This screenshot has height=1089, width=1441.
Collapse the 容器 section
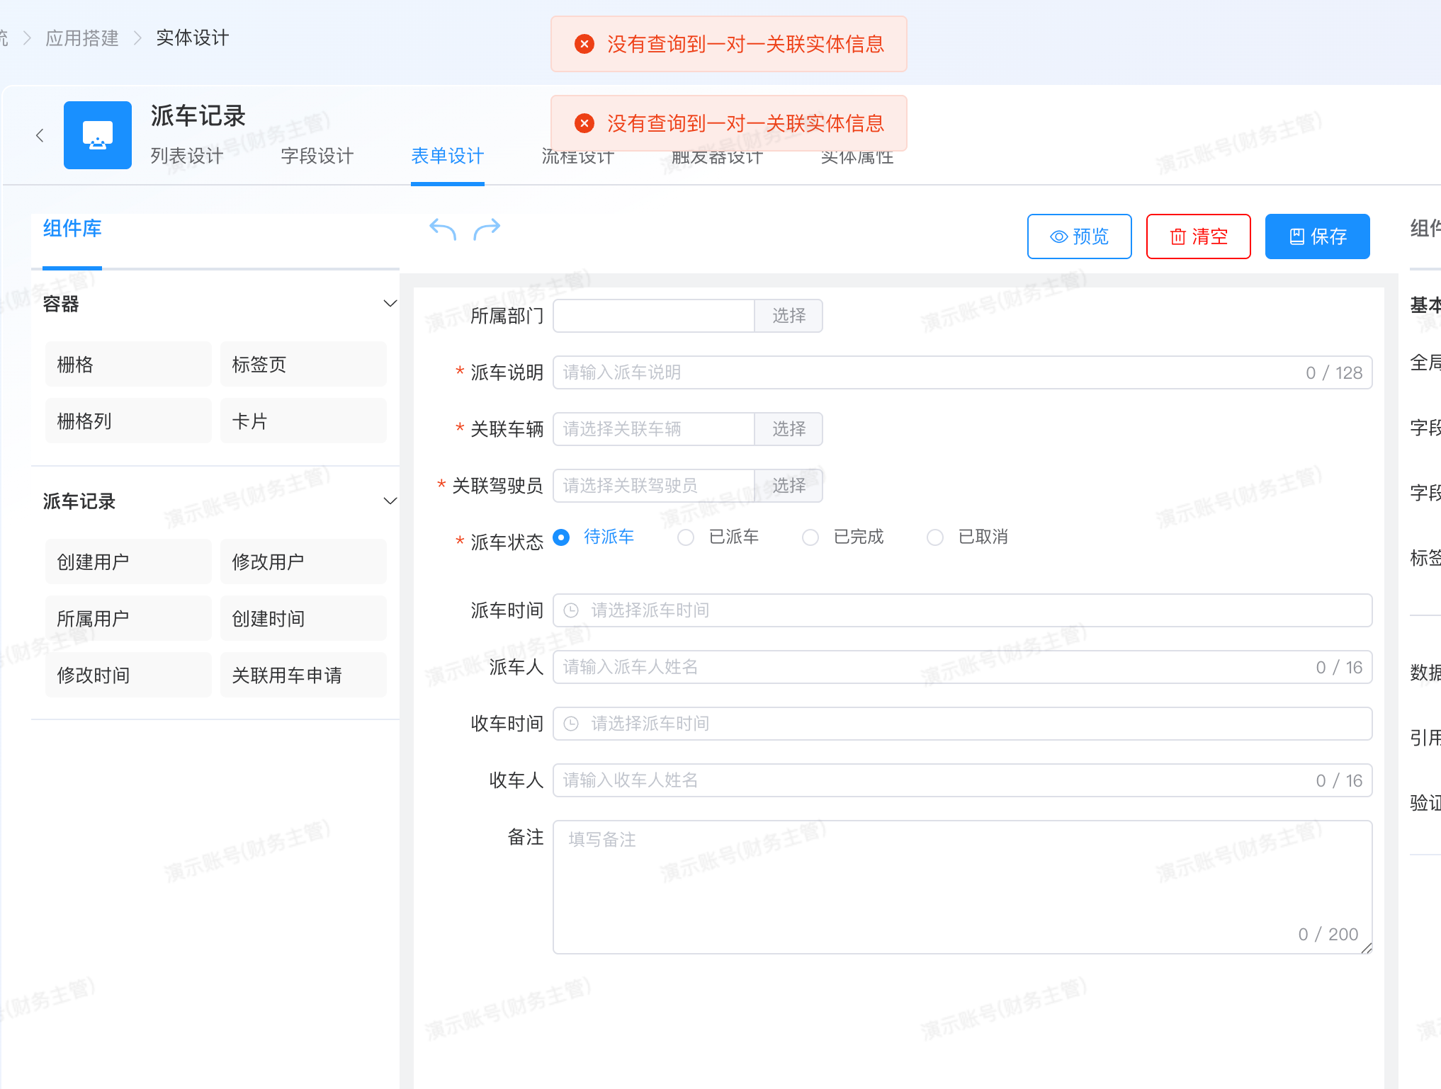coord(390,304)
